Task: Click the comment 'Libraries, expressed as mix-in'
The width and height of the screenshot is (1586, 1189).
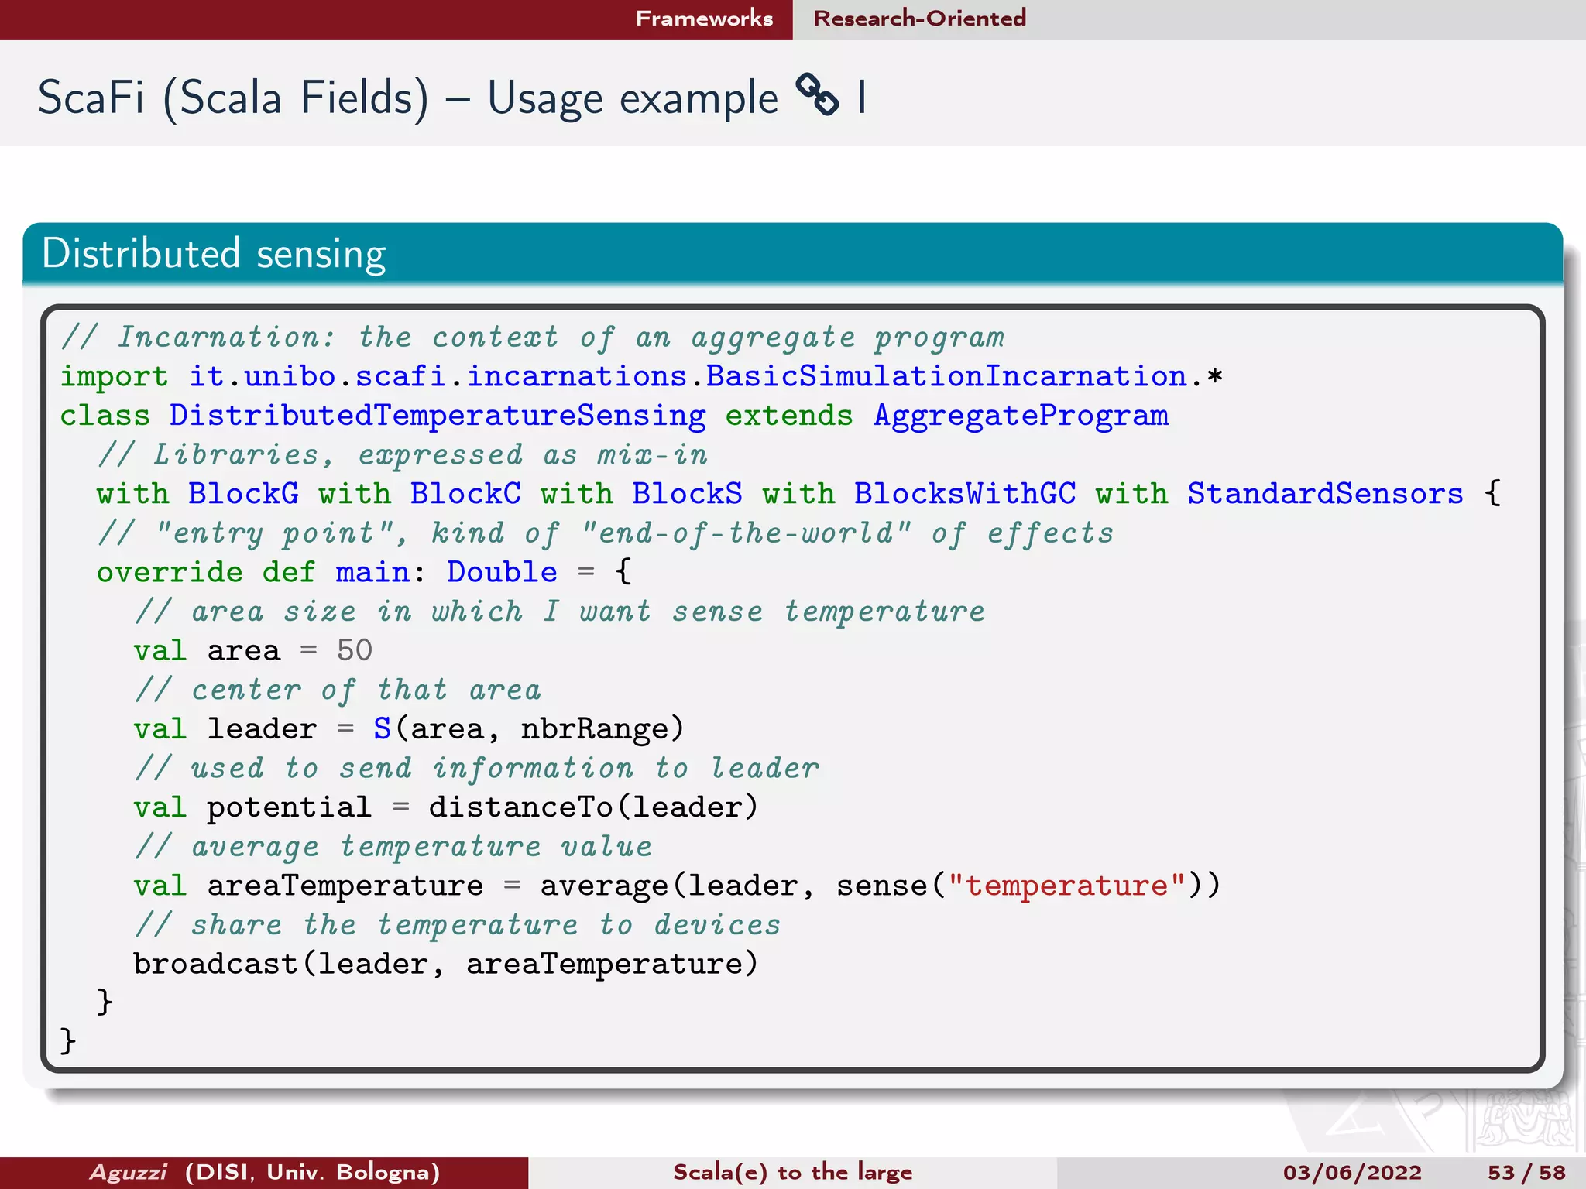Action: 403,455
